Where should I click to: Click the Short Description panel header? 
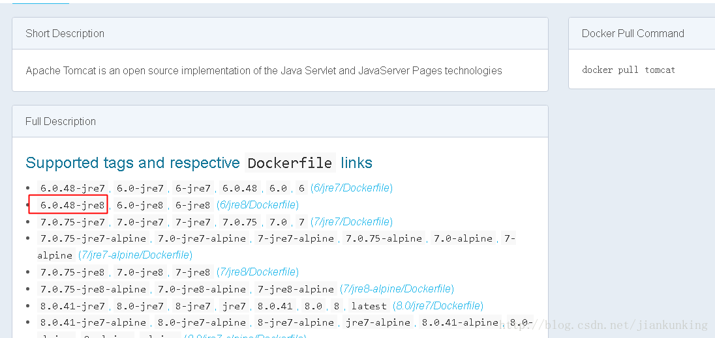pyautogui.click(x=280, y=33)
